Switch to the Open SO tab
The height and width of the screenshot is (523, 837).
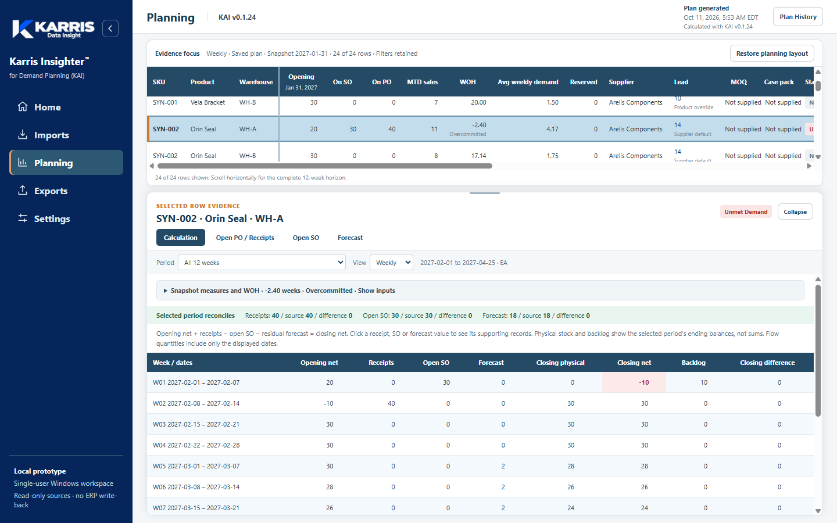tap(306, 238)
